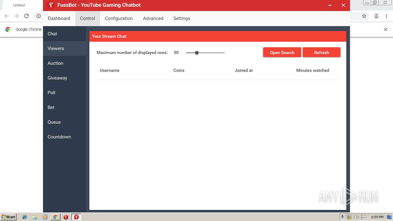This screenshot has width=393, height=221.
Task: Select Viewers in the sidebar
Action: point(64,48)
